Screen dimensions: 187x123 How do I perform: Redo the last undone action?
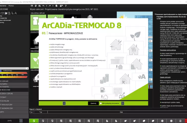pyautogui.click(x=50, y=6)
